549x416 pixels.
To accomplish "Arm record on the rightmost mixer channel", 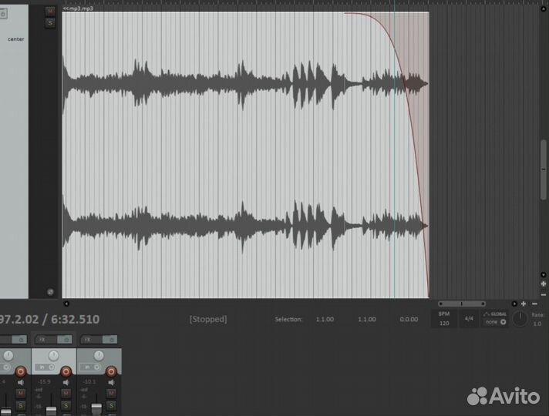I will click(x=112, y=372).
